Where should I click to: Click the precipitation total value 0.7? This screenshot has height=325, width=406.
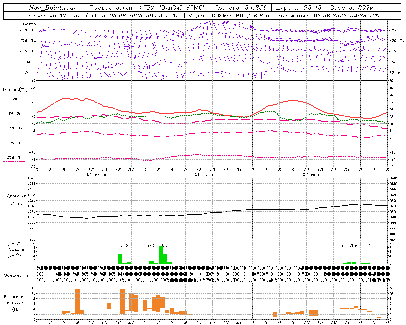[x=152, y=246]
